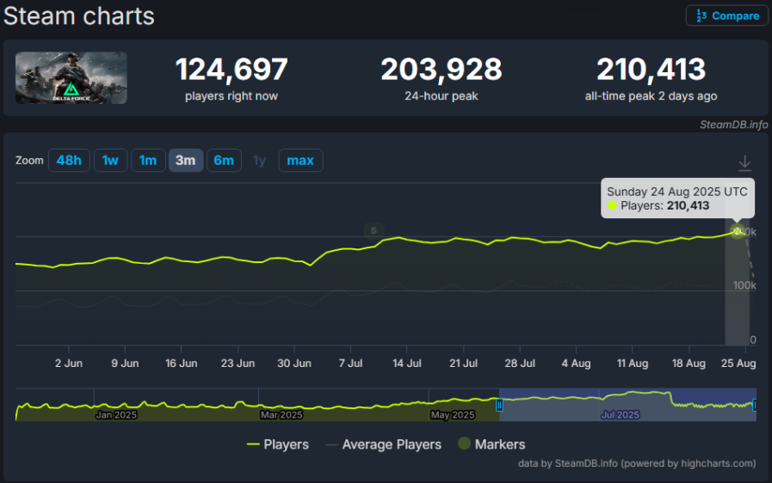
Task: Set chart zoom to 1w
Action: tap(110, 161)
